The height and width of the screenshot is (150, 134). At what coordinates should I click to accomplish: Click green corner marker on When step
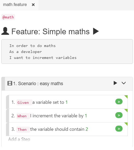coord(126,110)
